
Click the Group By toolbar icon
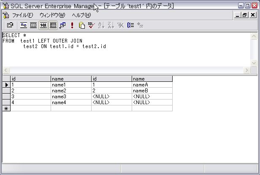pyautogui.click(x=130, y=25)
